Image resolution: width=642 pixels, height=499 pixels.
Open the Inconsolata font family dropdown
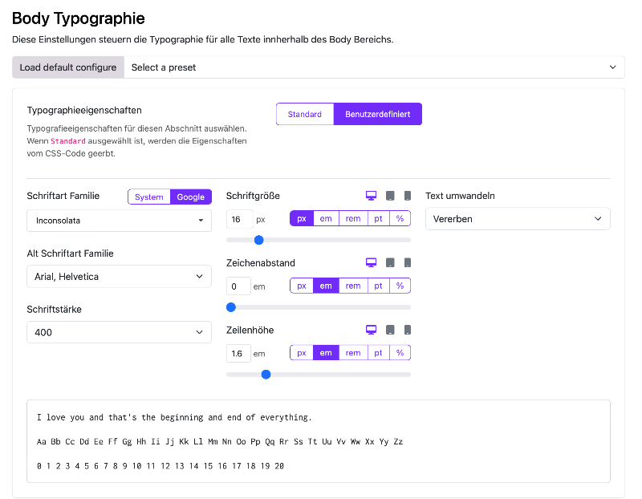pos(119,221)
